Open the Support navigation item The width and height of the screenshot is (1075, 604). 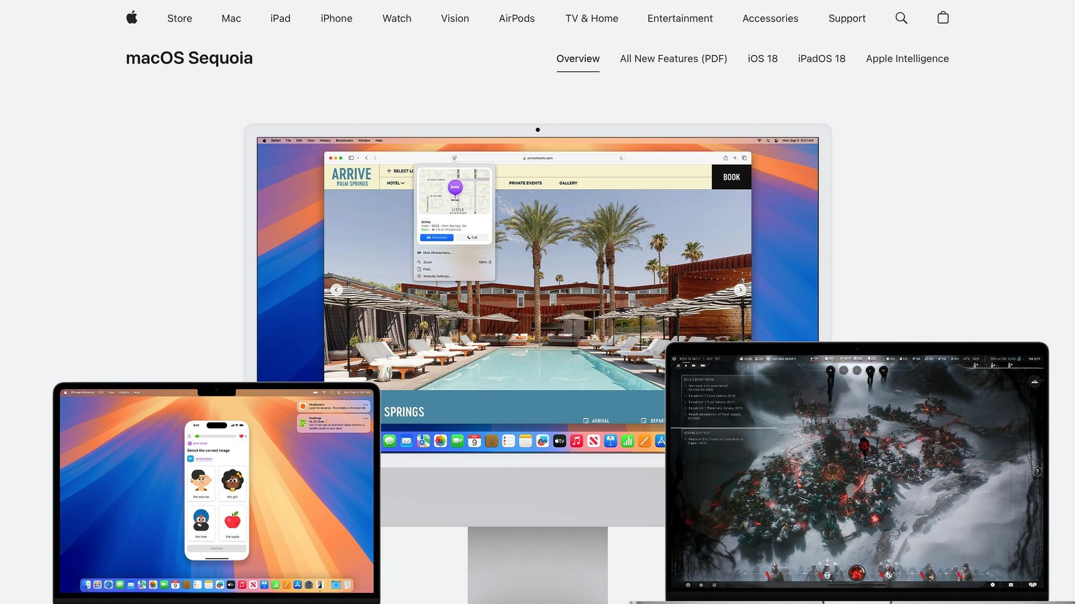tap(847, 18)
